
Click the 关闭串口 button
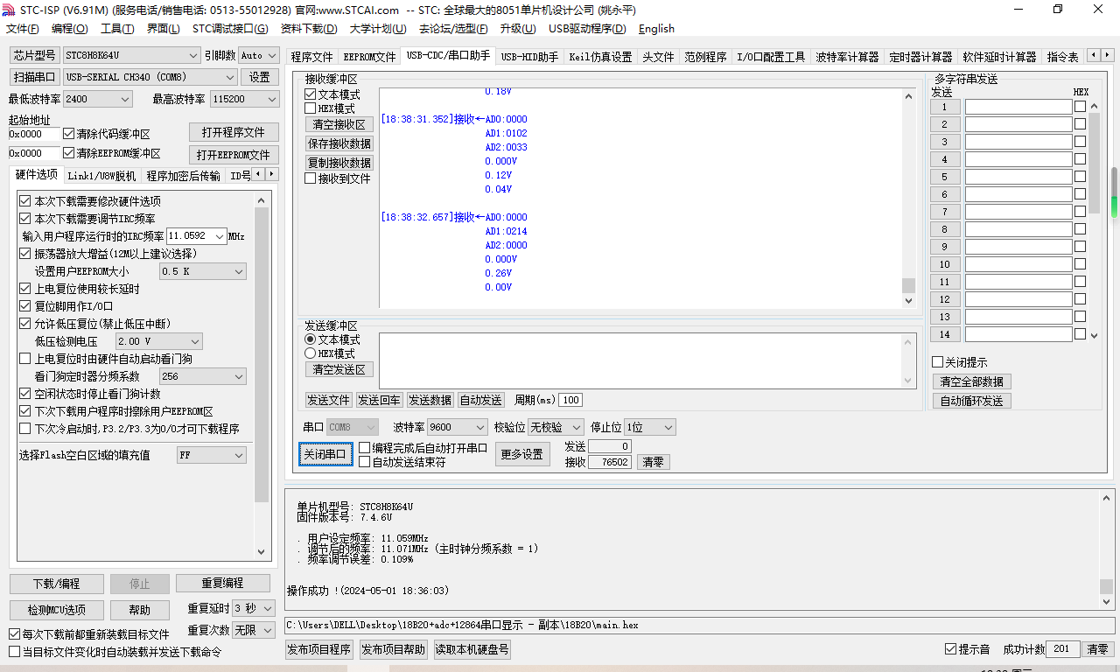[x=325, y=454]
